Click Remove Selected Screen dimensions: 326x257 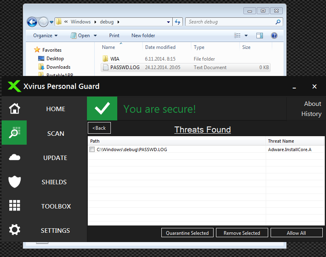click(x=242, y=233)
